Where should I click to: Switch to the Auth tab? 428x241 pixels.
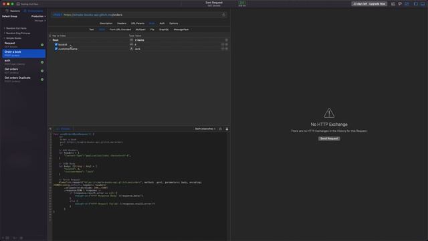(x=162, y=23)
